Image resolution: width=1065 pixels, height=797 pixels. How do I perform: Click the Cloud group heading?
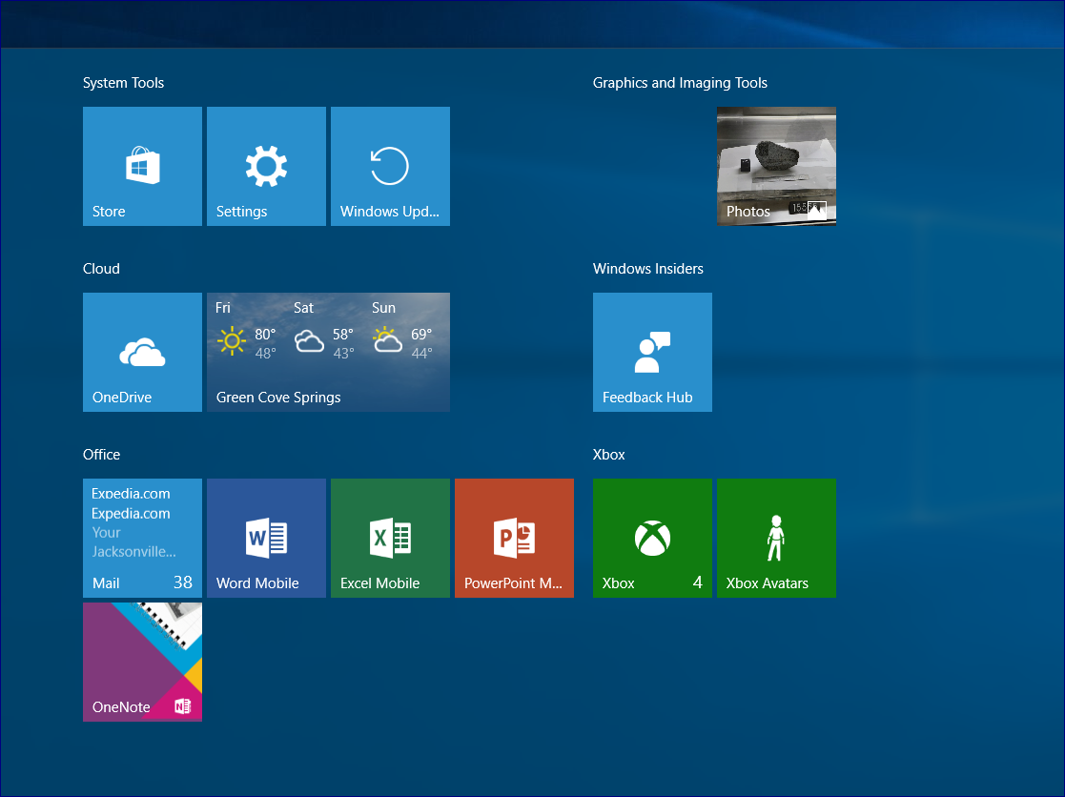(x=101, y=269)
